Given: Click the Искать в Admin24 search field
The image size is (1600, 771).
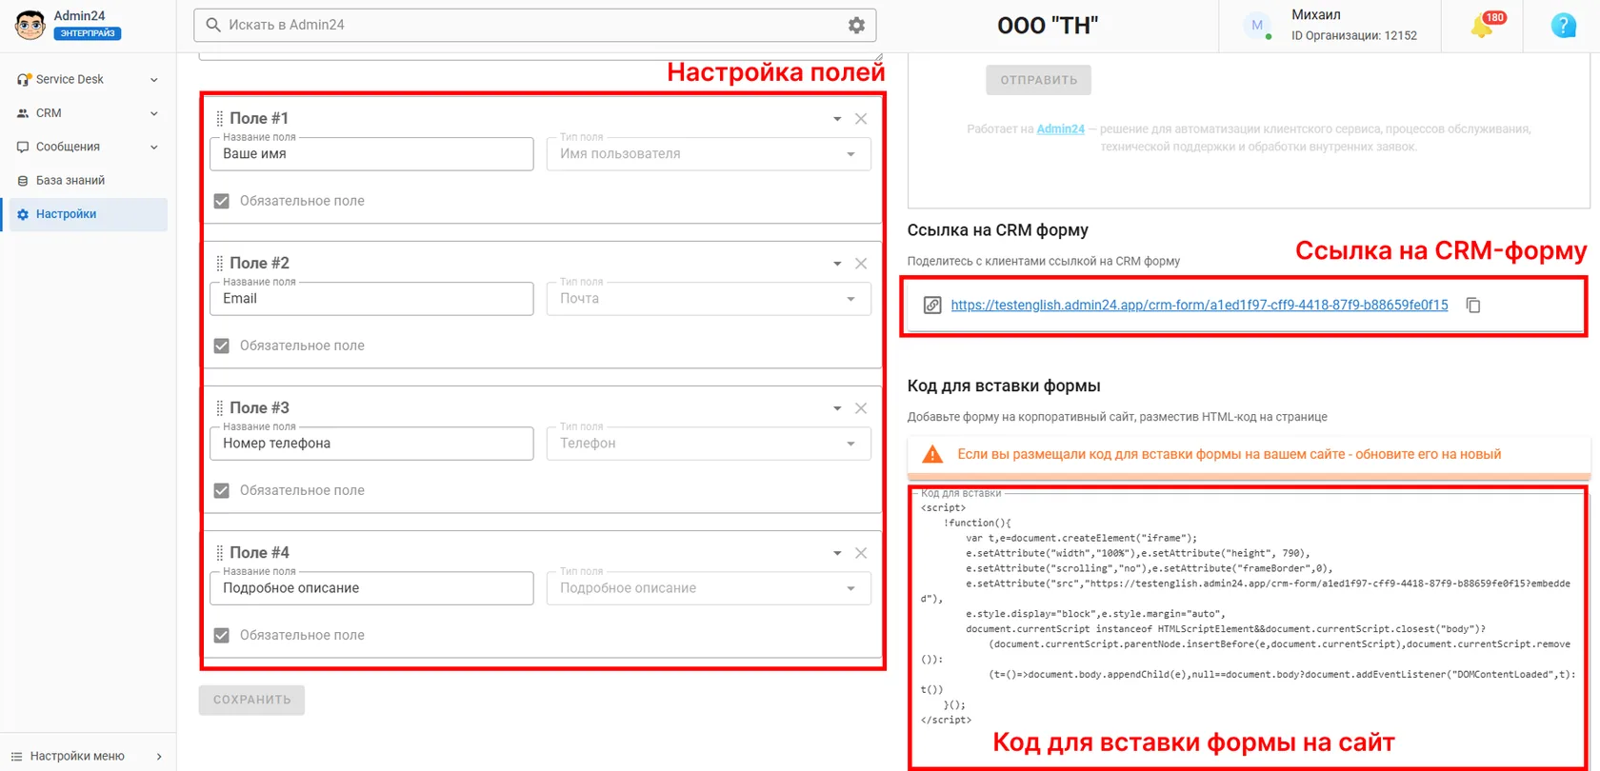Looking at the screenshot, I should tap(534, 26).
